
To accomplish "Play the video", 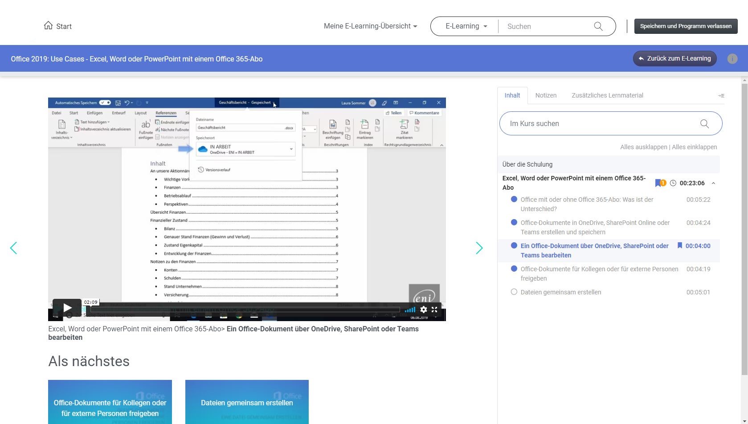I will tap(67, 308).
